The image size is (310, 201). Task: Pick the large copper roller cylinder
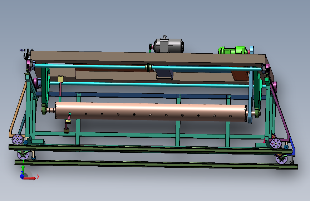[151, 112]
